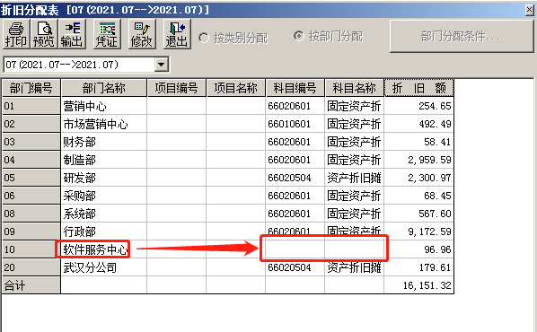Click 营销中心 row 固定资产折 account name
The width and height of the screenshot is (537, 332).
pyautogui.click(x=354, y=106)
